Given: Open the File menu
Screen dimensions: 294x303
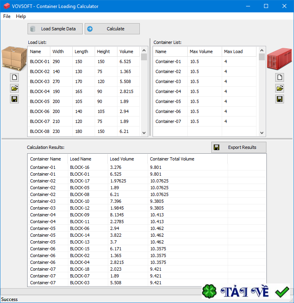Looking at the screenshot, I should (7, 16).
